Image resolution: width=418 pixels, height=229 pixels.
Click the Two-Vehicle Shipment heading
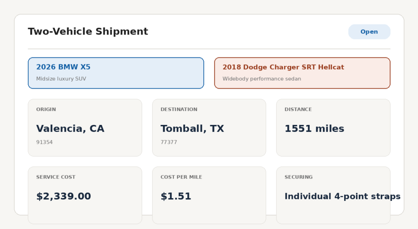click(88, 31)
